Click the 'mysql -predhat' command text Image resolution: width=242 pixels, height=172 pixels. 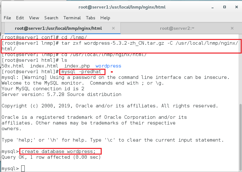click(x=81, y=72)
